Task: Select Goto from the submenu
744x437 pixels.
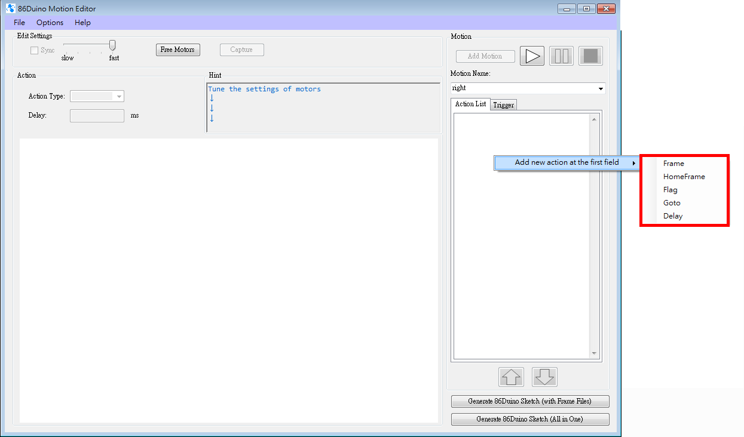Action: coord(672,203)
